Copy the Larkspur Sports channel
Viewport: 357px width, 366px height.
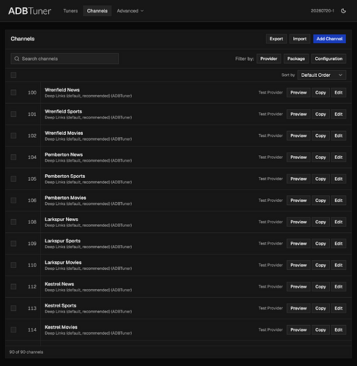(x=320, y=244)
